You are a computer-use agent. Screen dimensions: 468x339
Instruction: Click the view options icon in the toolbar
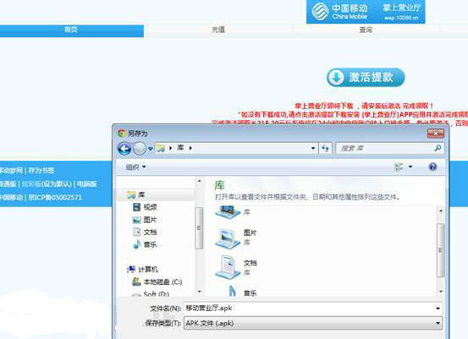click(399, 167)
